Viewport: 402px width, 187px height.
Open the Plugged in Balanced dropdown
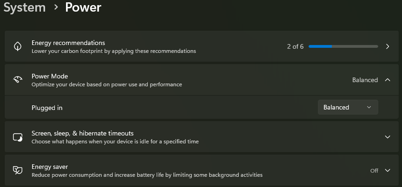(348, 107)
